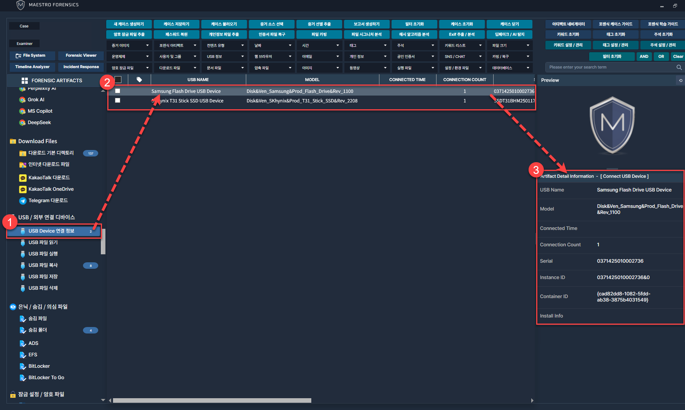Click the DeepSeek artifact icon
The height and width of the screenshot is (410, 685).
tap(22, 123)
